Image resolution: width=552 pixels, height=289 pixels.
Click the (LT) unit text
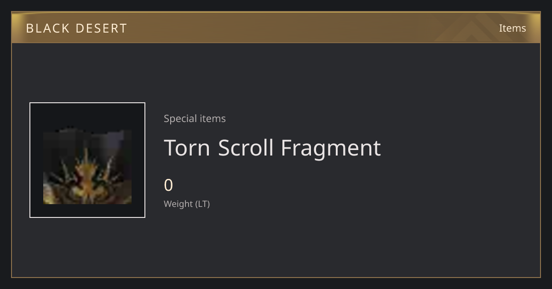pos(203,204)
